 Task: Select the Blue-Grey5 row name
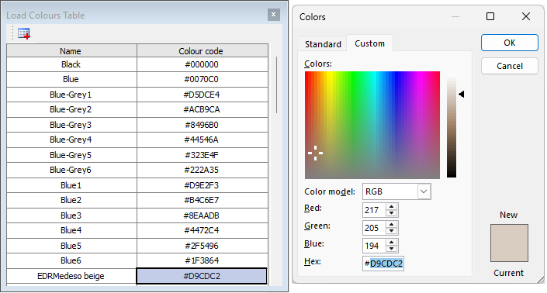pos(71,155)
